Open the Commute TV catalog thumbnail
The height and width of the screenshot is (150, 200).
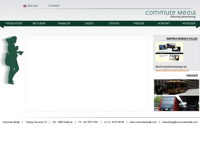(x=169, y=52)
